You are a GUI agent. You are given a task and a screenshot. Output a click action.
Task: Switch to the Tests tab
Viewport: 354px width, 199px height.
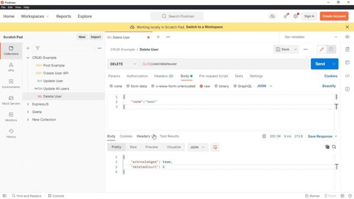[x=238, y=76]
